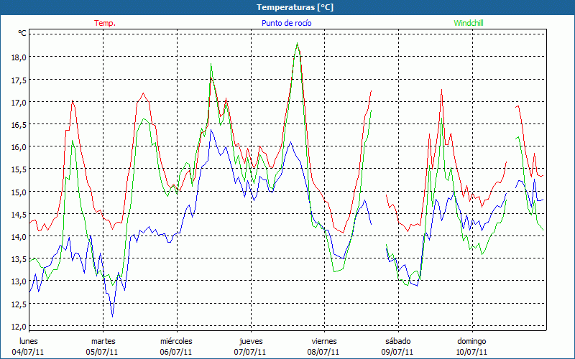Click the Temperaturas [°C] title bar
The height and width of the screenshot is (359, 575).
(x=287, y=7)
